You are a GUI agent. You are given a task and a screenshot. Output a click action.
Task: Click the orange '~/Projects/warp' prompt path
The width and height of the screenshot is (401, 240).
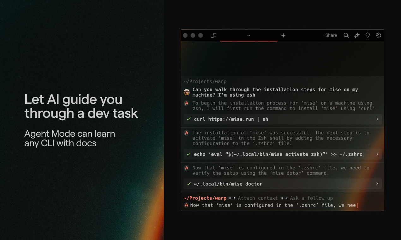point(205,198)
